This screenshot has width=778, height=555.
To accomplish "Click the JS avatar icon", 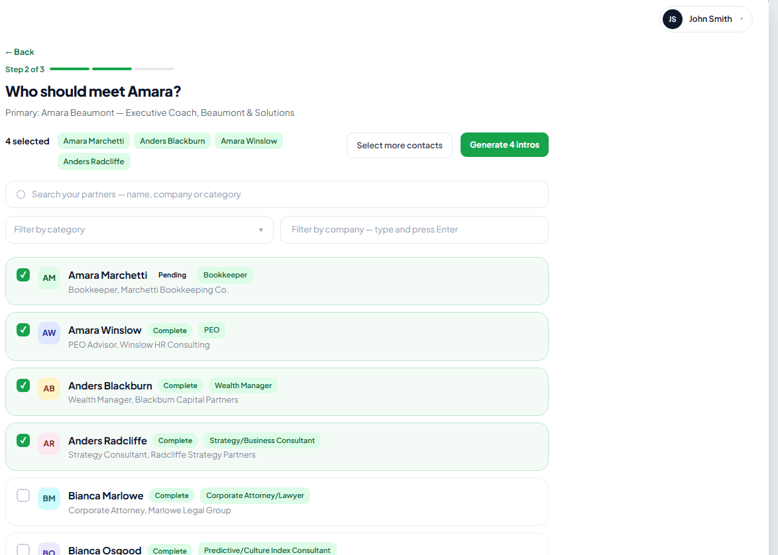I will pos(673,19).
